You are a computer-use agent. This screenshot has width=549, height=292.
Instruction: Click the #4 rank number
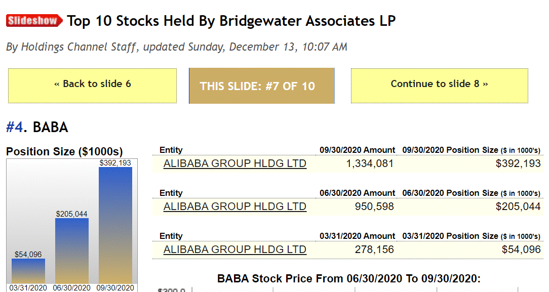point(14,127)
